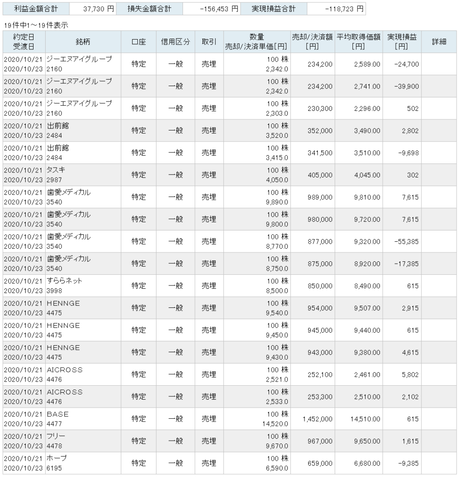
Task: Click the 4,615 realized profit cell
Action: tap(402, 353)
